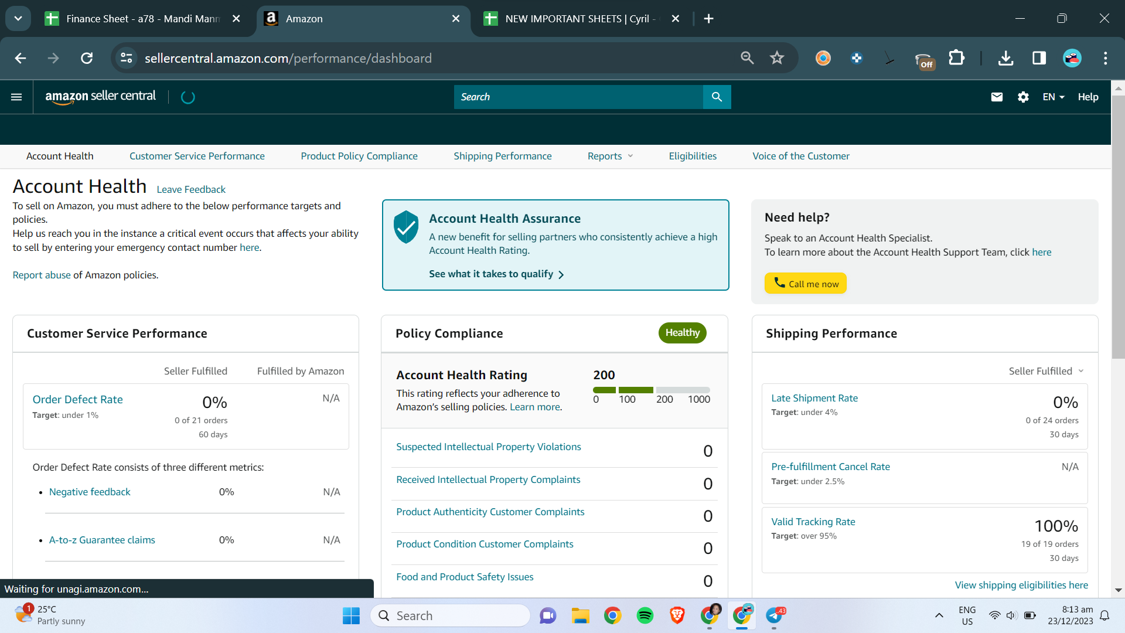Click the browser address bar URL
This screenshot has width=1125, height=633.
[x=288, y=58]
